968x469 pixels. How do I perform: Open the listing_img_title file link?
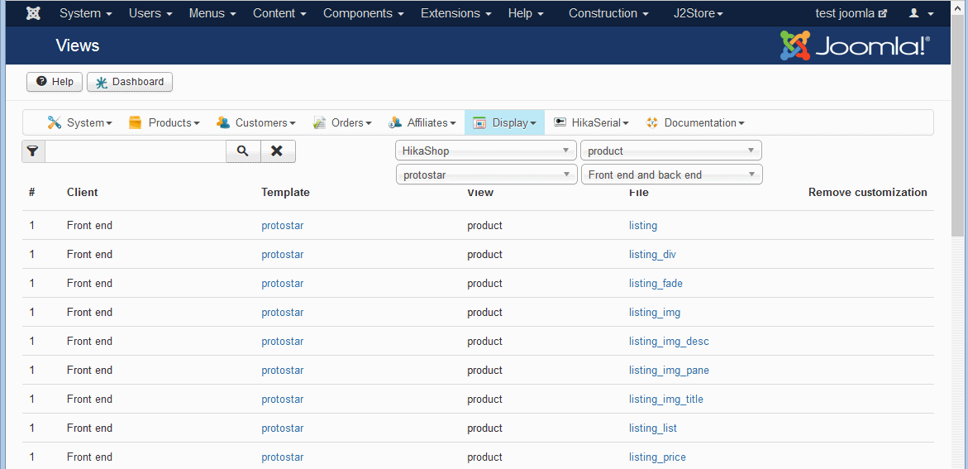666,400
